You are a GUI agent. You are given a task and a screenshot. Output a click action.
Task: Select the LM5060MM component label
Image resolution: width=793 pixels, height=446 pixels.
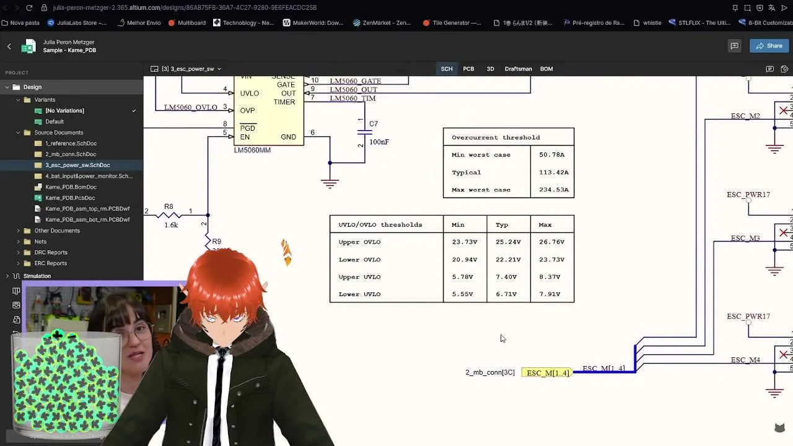pyautogui.click(x=252, y=151)
